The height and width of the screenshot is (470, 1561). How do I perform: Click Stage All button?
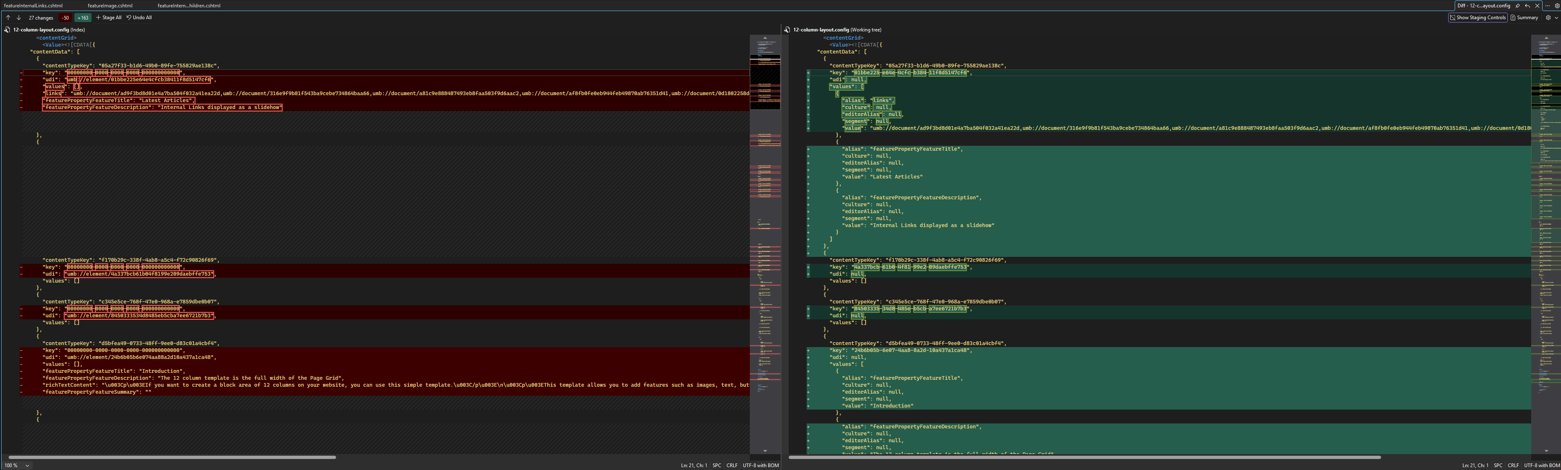(x=108, y=18)
